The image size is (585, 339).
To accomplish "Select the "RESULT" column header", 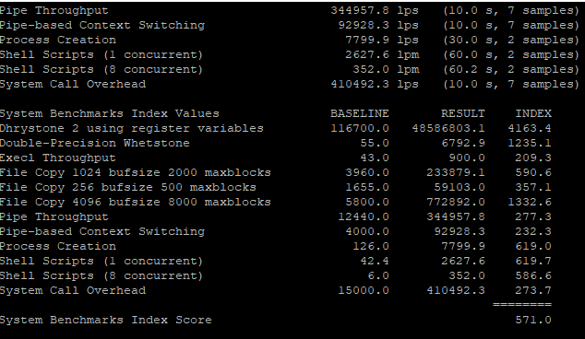I will click(x=463, y=113).
